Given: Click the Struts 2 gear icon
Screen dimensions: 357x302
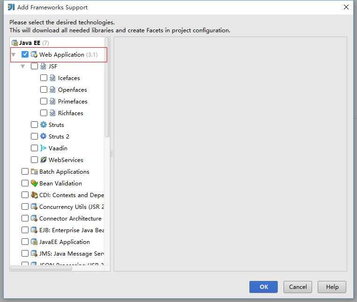Looking at the screenshot, I should tap(43, 136).
